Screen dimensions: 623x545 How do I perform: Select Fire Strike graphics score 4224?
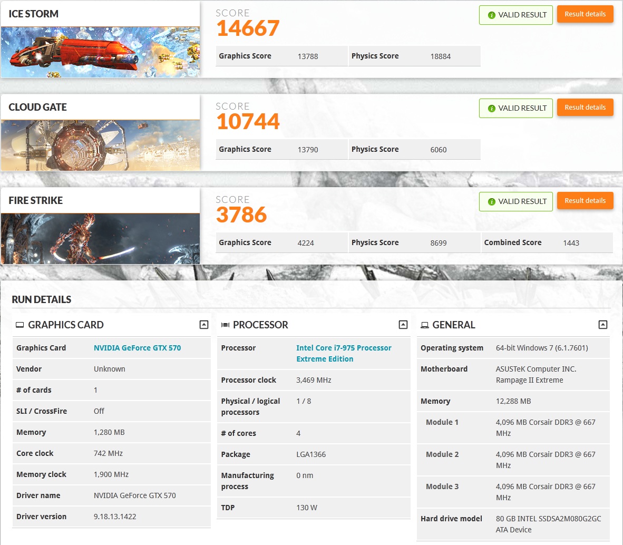(306, 243)
